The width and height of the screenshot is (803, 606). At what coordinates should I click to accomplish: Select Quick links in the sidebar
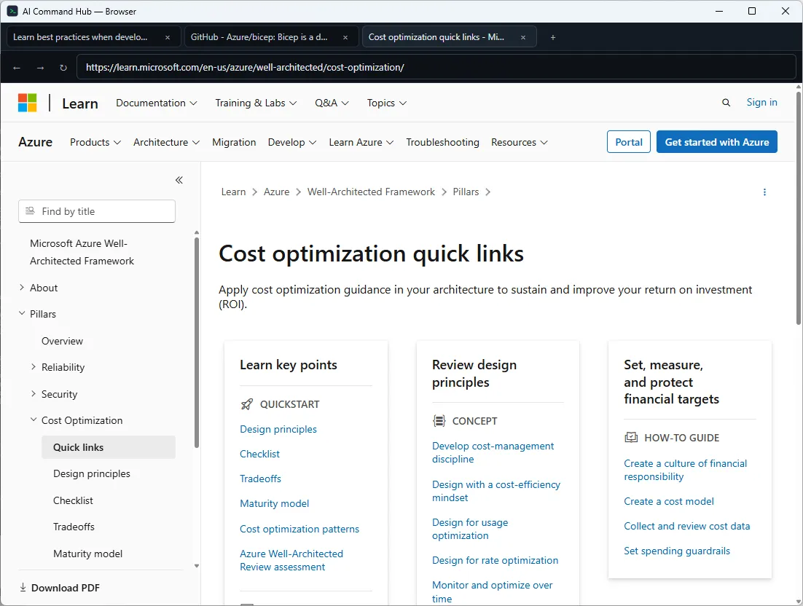click(108, 447)
